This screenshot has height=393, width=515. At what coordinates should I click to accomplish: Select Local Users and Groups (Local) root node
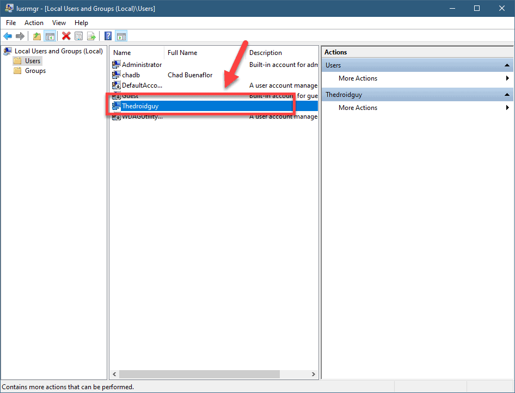59,51
